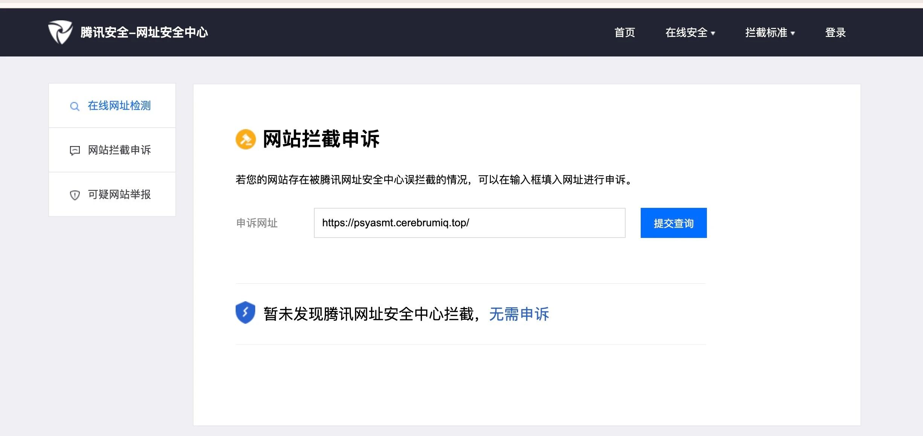Screen dimensions: 923x436
Task: Click 登录 to log in
Action: coord(835,33)
